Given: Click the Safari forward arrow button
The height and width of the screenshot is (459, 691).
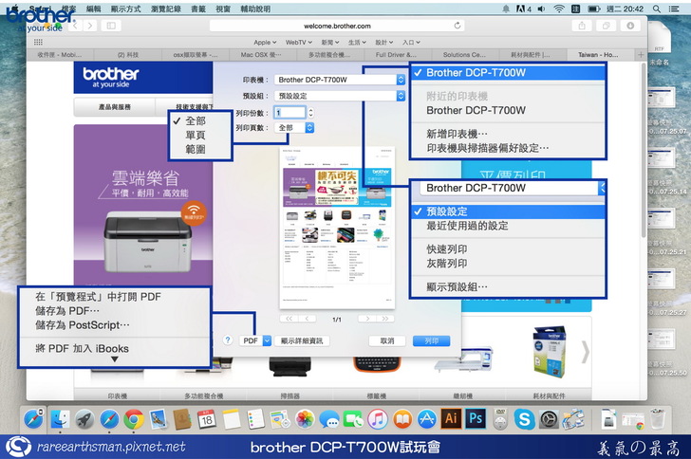Looking at the screenshot, I should pyautogui.click(x=90, y=26).
